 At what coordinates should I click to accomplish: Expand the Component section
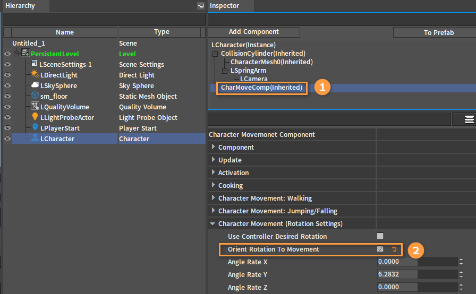(x=213, y=146)
